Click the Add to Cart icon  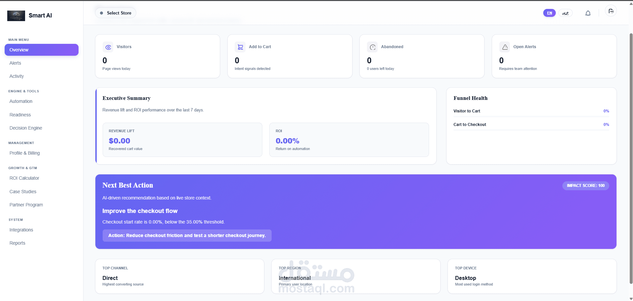point(240,47)
